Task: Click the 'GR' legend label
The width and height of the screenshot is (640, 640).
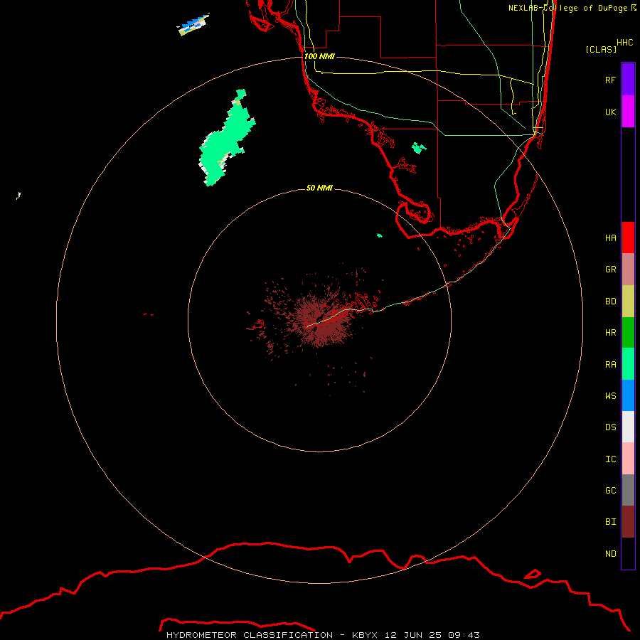Action: [610, 270]
